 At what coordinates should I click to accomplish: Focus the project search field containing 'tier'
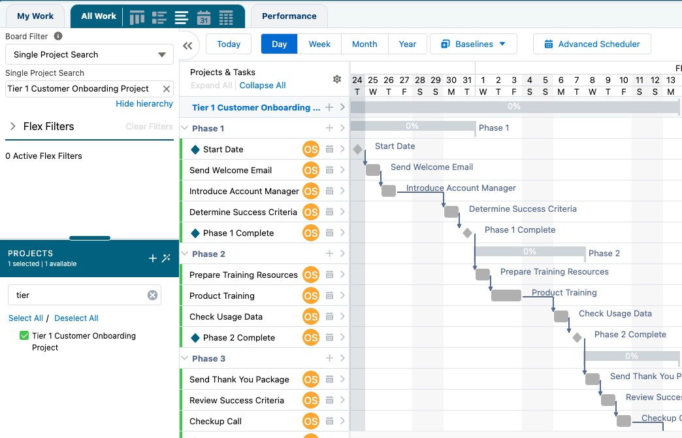(x=84, y=295)
